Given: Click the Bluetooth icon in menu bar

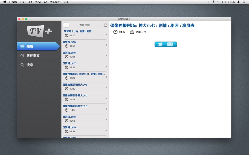Looking at the screenshot, I should [208, 2].
